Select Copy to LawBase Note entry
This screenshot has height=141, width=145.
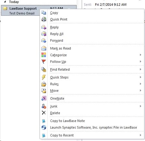pyautogui.click(x=92, y=121)
